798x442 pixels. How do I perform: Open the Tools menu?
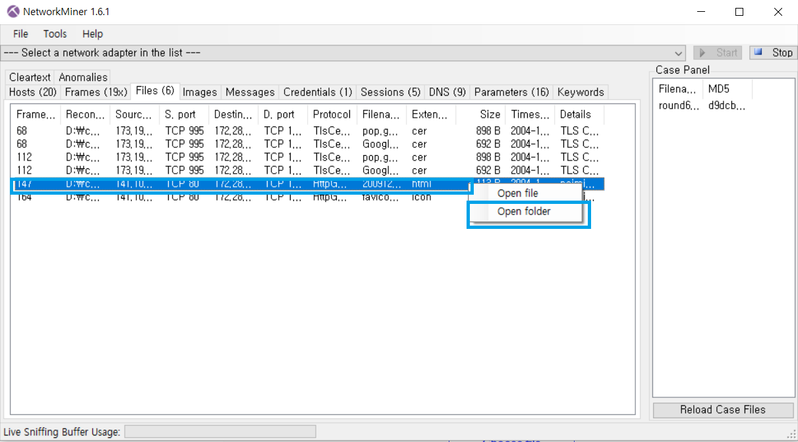pos(55,34)
